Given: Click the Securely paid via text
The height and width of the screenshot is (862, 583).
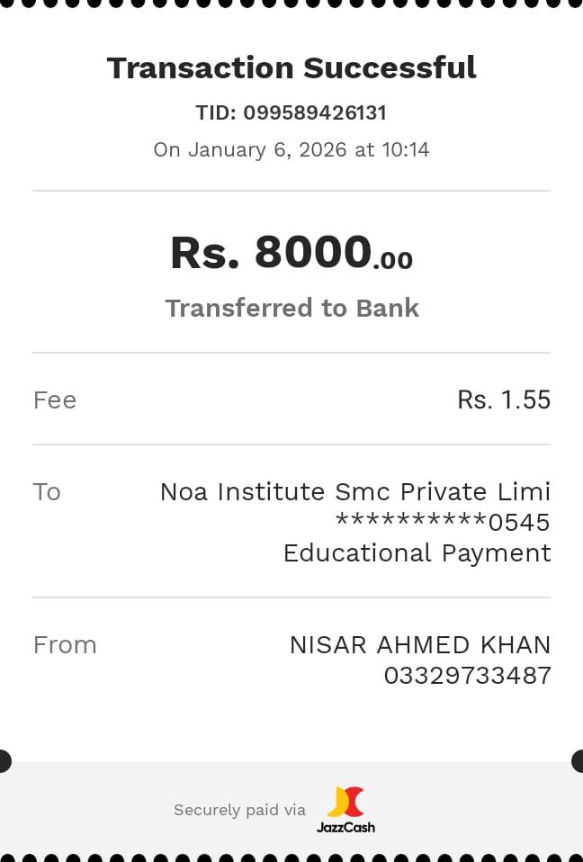Looking at the screenshot, I should pos(239,811).
